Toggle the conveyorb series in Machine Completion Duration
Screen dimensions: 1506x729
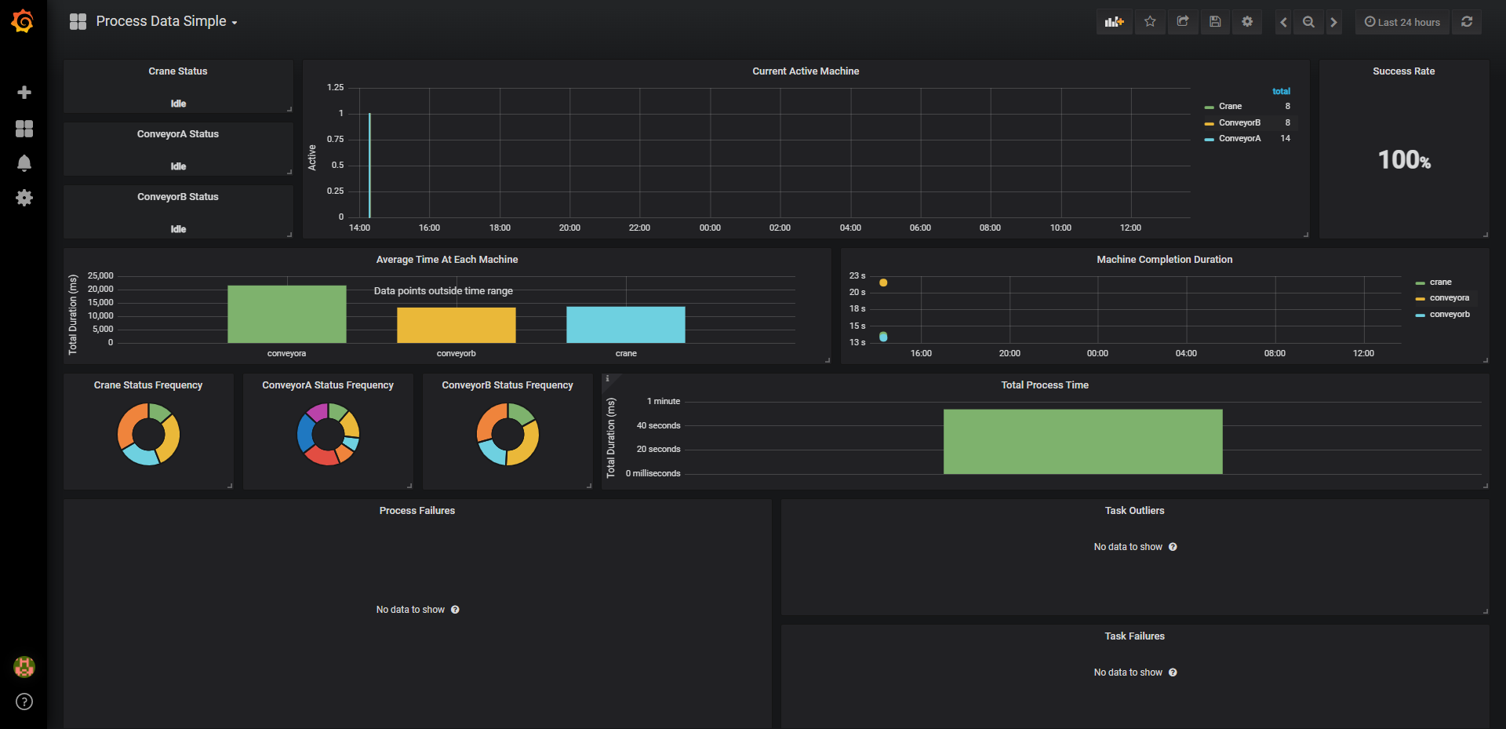tap(1448, 314)
